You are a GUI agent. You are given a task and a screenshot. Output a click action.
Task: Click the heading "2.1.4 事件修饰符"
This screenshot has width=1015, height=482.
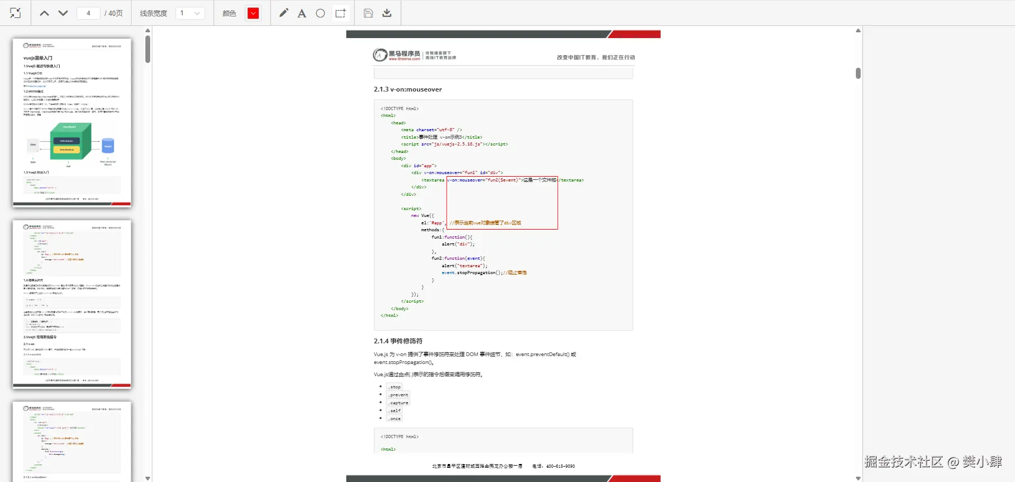point(398,341)
